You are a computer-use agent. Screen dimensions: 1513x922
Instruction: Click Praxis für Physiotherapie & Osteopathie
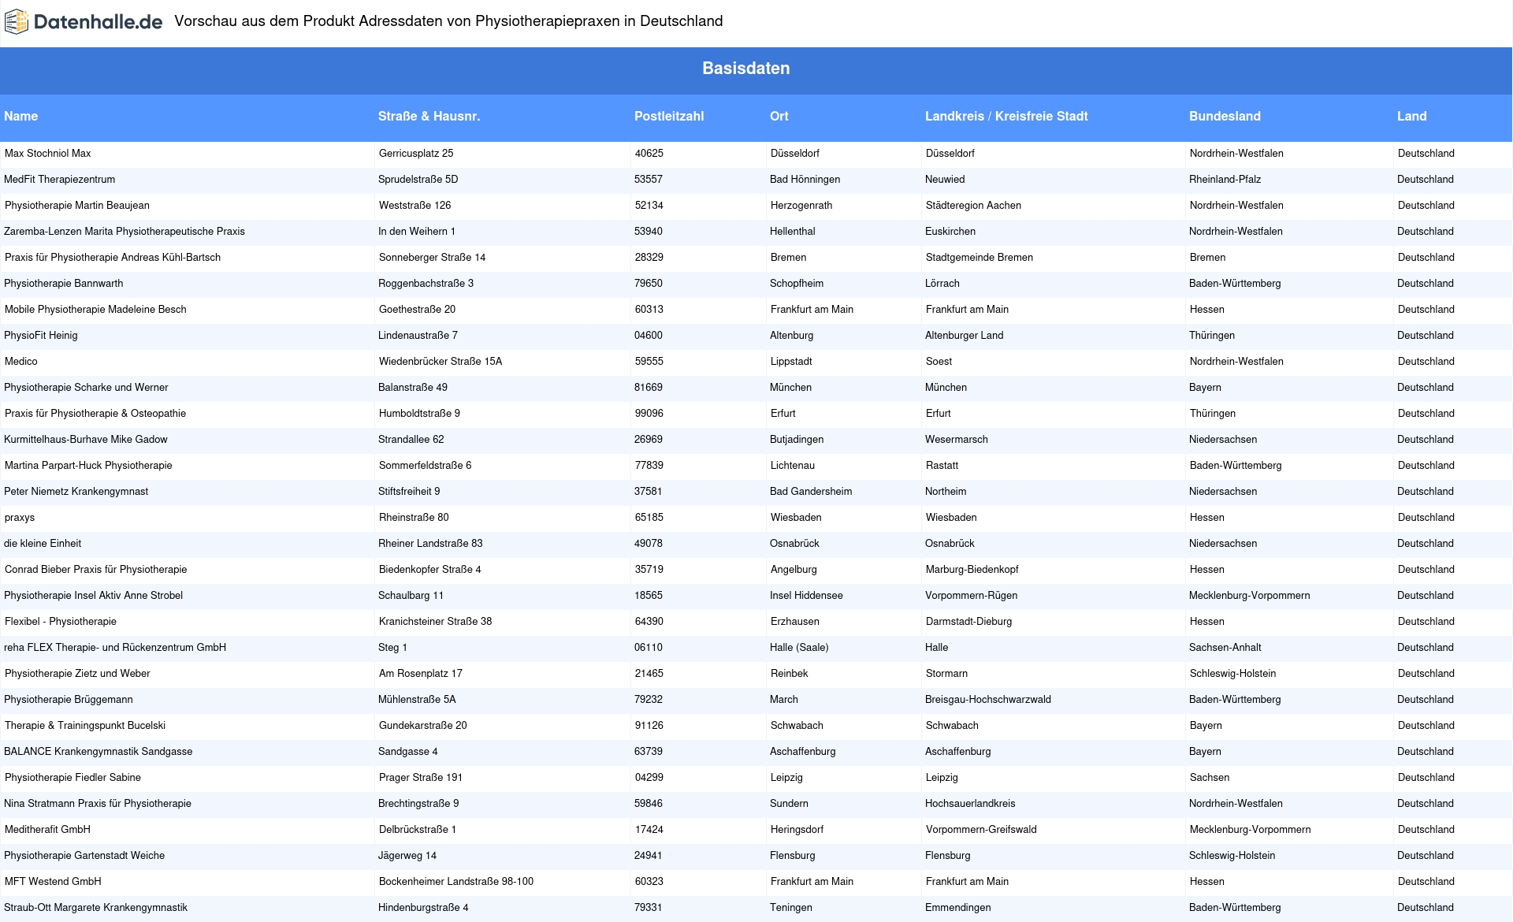coord(95,414)
